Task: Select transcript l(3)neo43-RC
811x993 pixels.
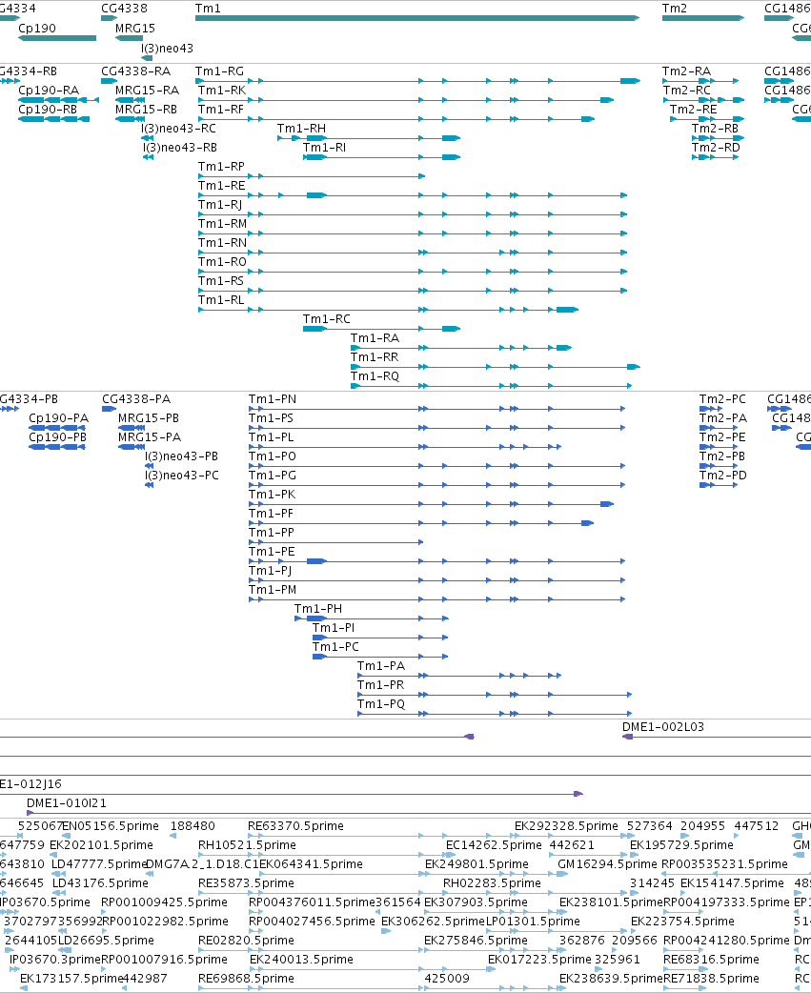Action: click(147, 138)
